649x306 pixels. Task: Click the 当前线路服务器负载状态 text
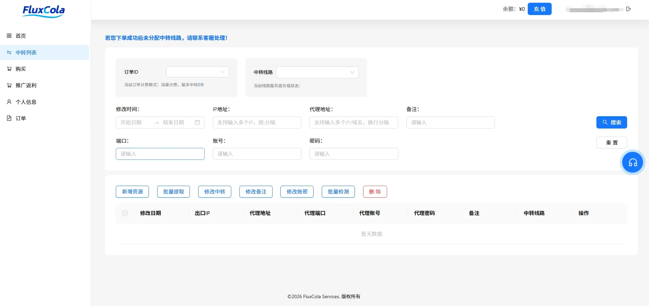(x=277, y=86)
